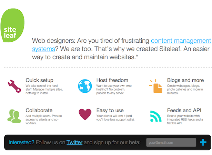This screenshot has height=155, width=212.
Task: Click the orange new document icon
Action: [156, 86]
